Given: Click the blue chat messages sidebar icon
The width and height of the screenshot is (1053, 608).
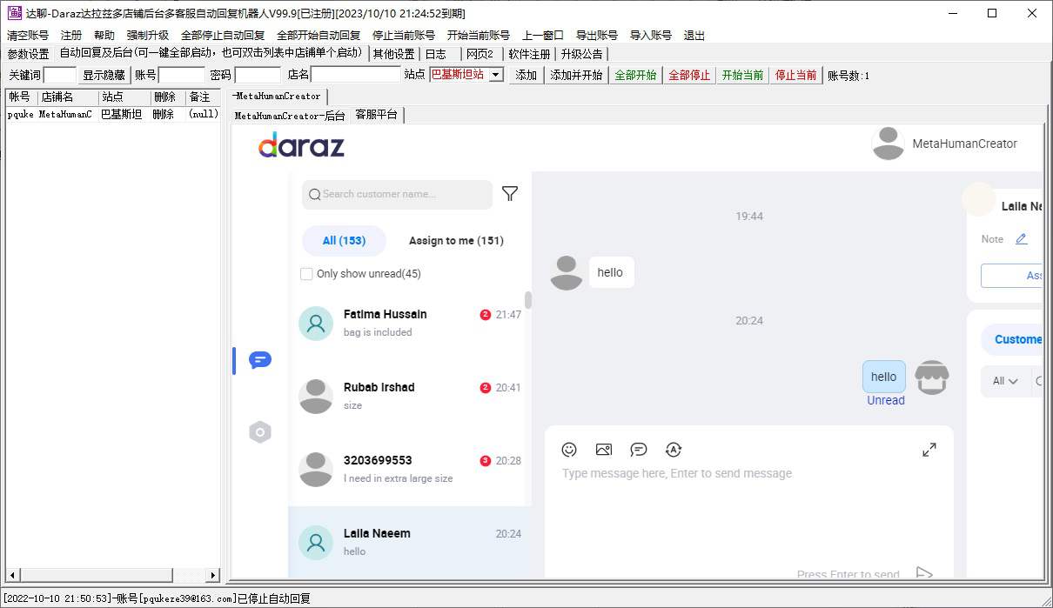Looking at the screenshot, I should click(x=259, y=360).
